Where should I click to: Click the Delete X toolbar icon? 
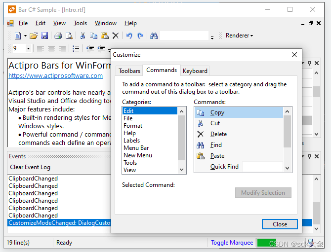(116, 36)
